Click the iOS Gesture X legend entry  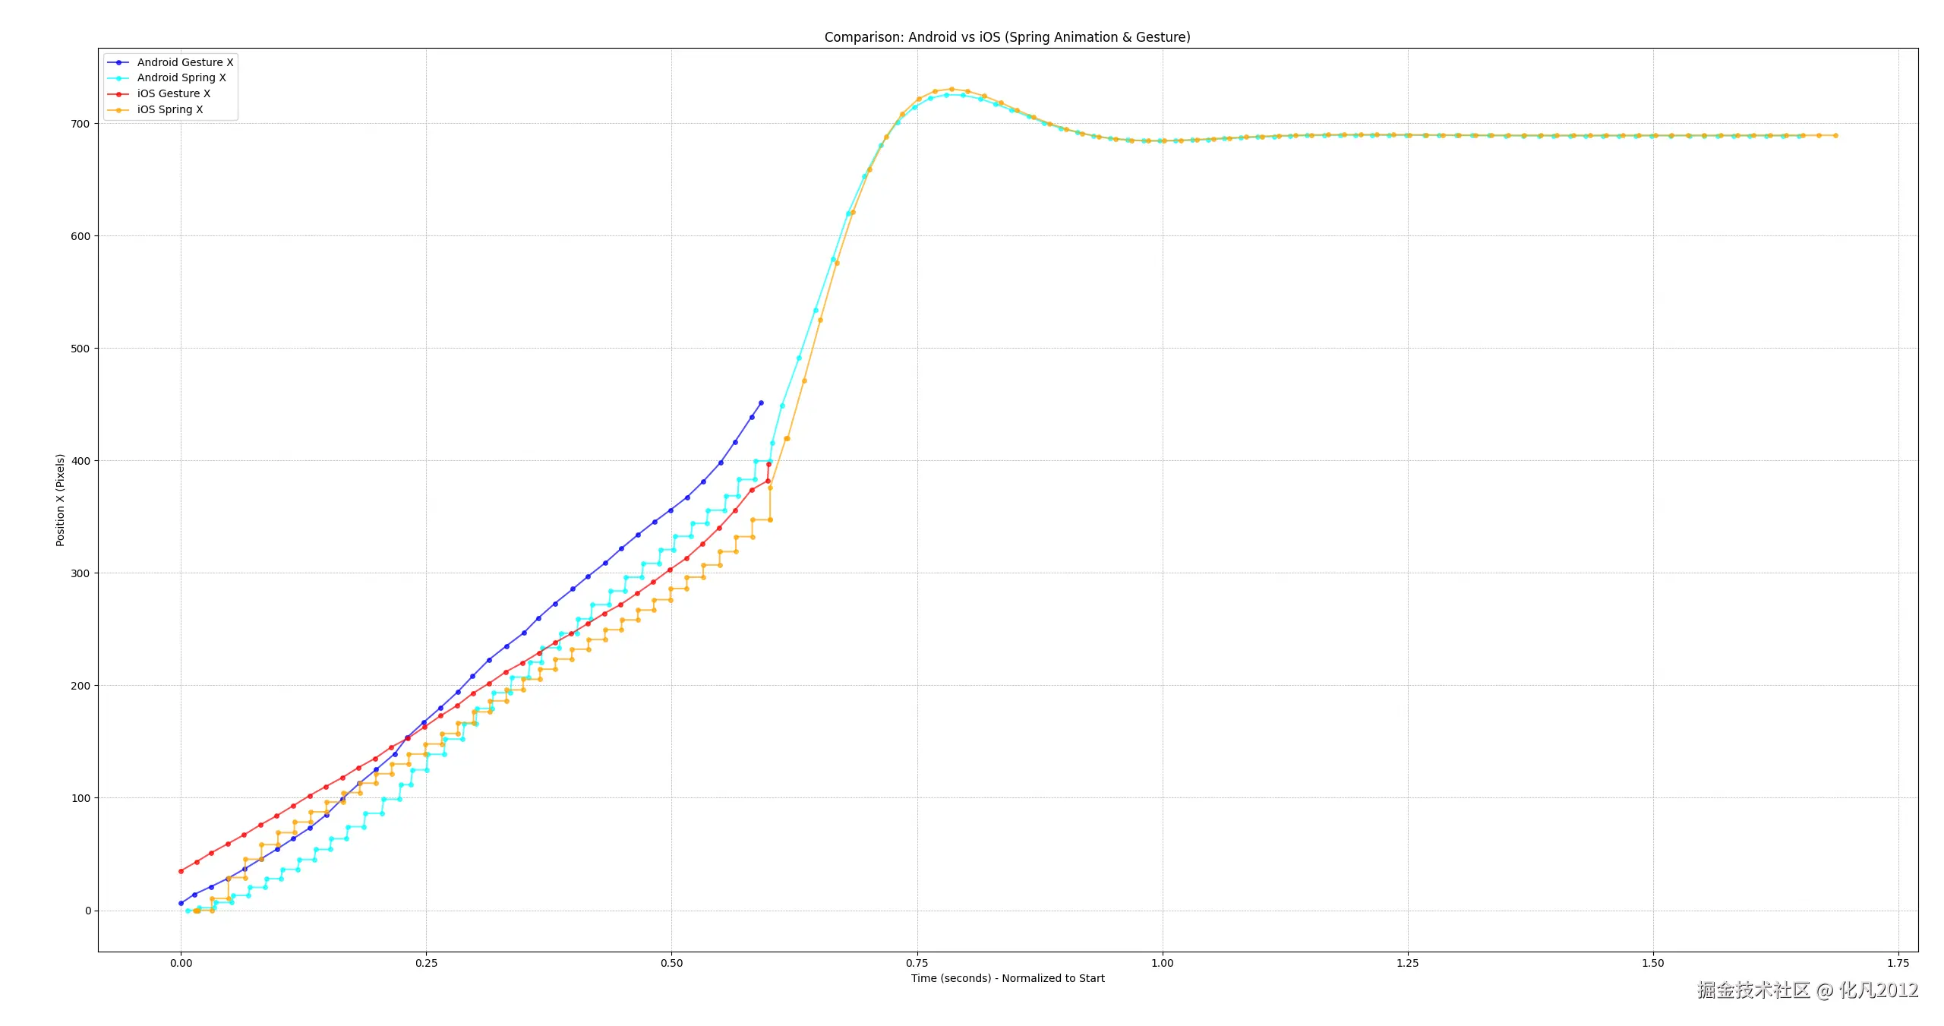pyautogui.click(x=173, y=93)
